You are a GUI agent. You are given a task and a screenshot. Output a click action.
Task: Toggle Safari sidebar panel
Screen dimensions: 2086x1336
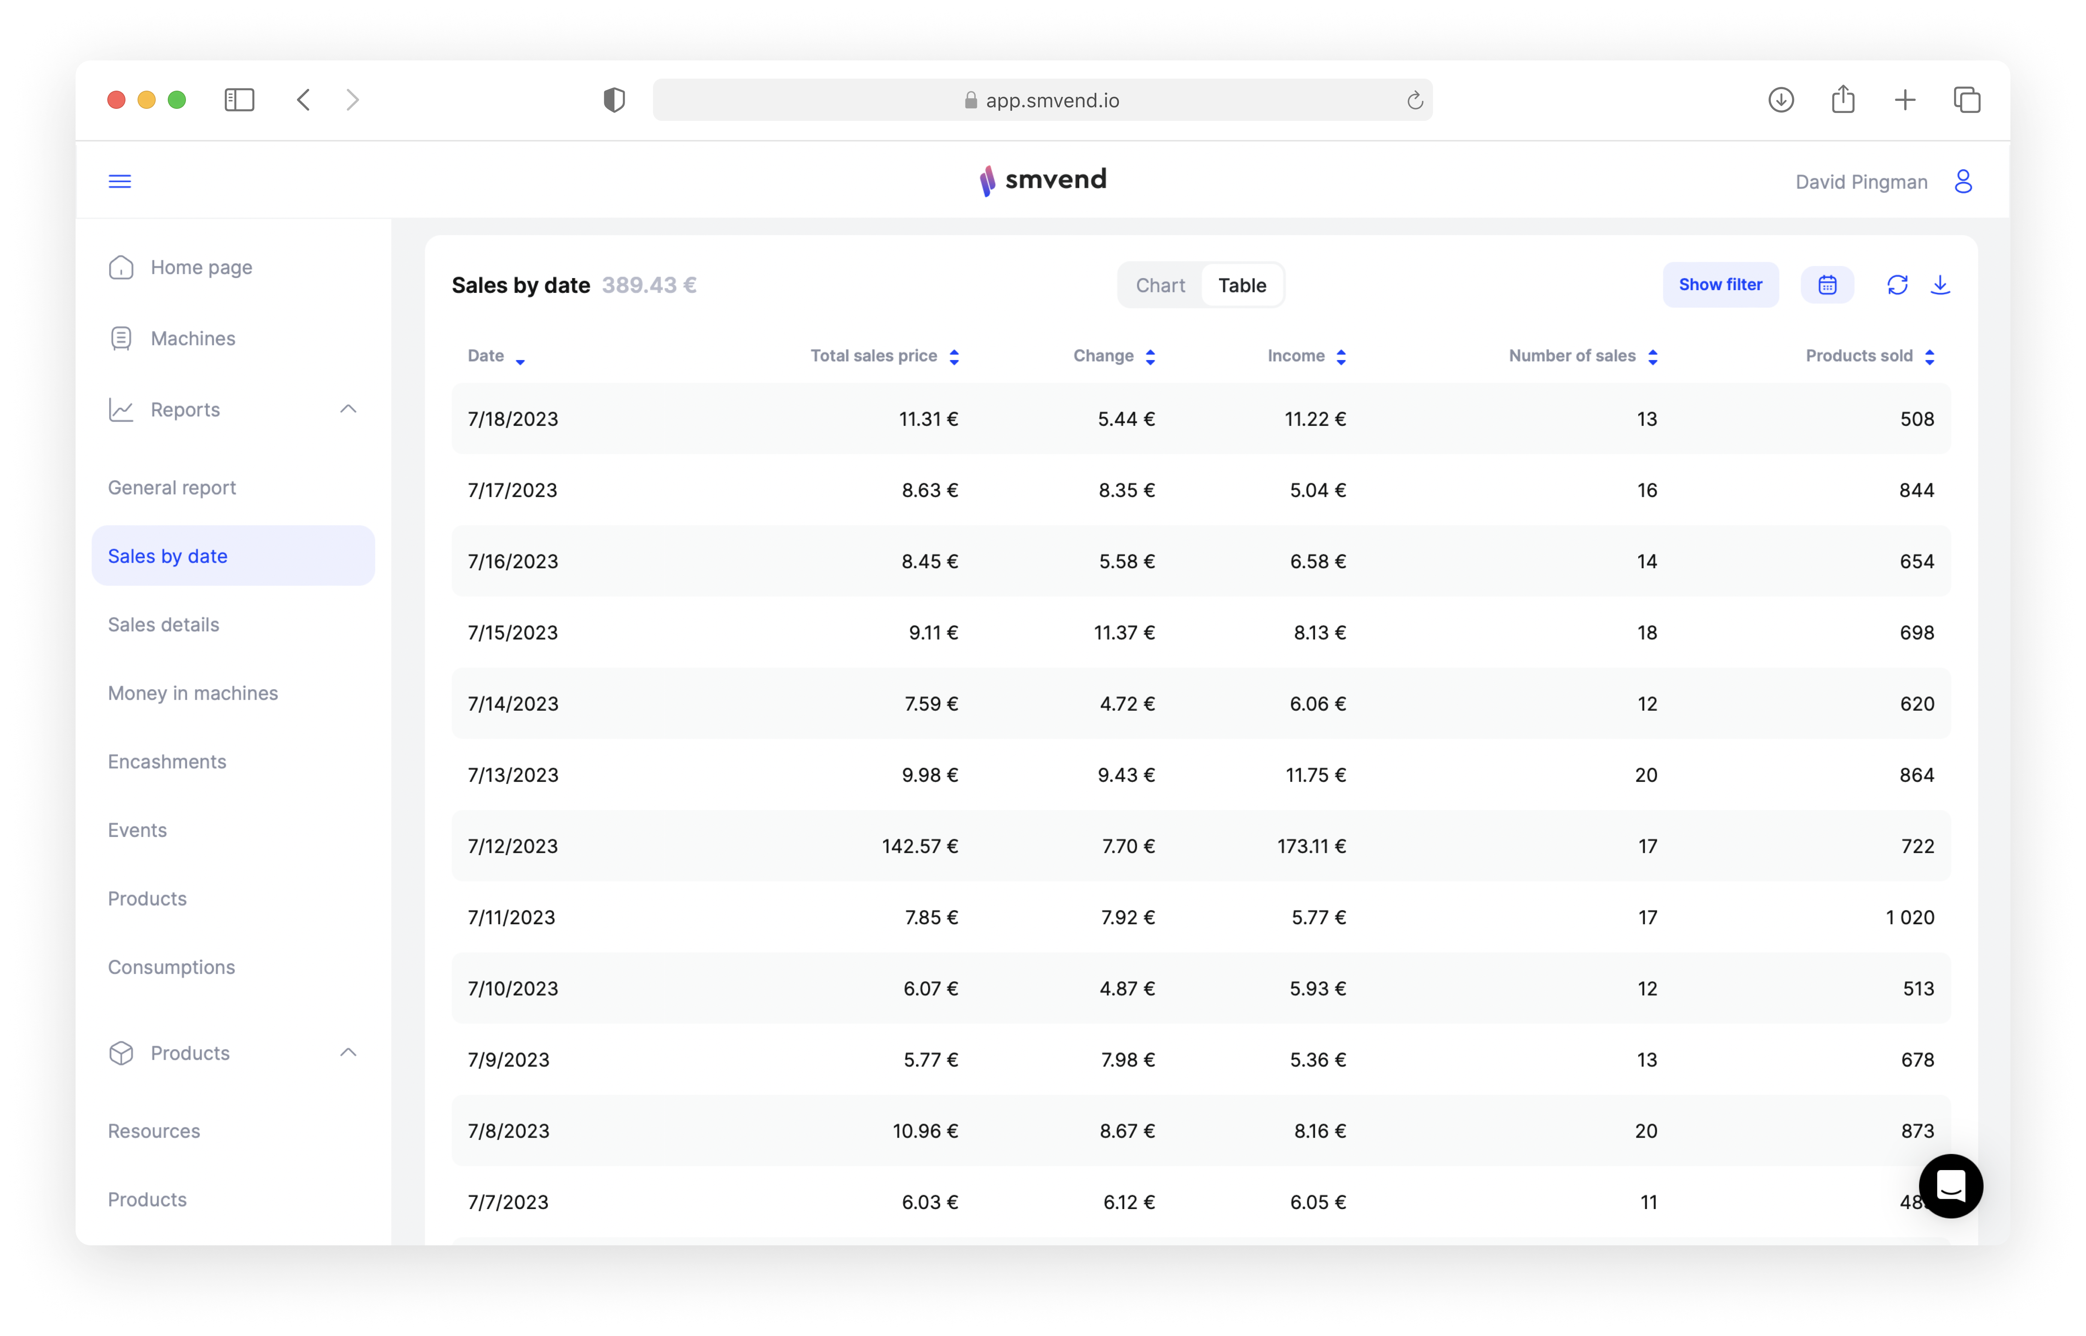click(240, 101)
